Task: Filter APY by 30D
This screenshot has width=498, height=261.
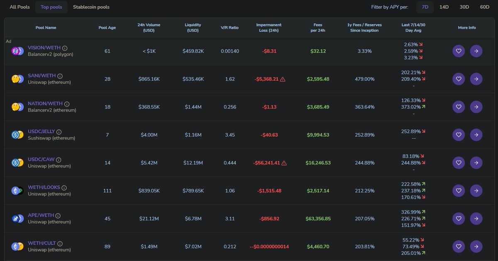Action: (464, 7)
